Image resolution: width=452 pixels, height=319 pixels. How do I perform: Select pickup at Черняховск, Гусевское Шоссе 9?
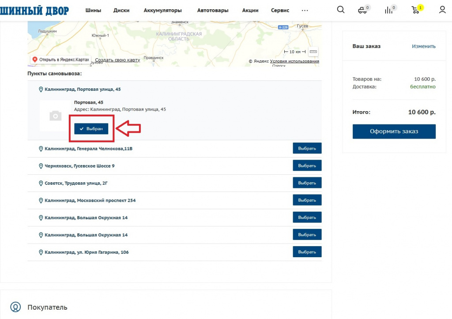click(x=307, y=165)
